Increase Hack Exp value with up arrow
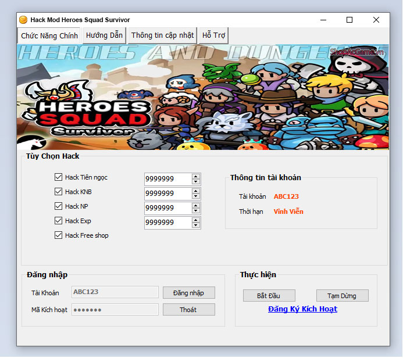 point(196,220)
